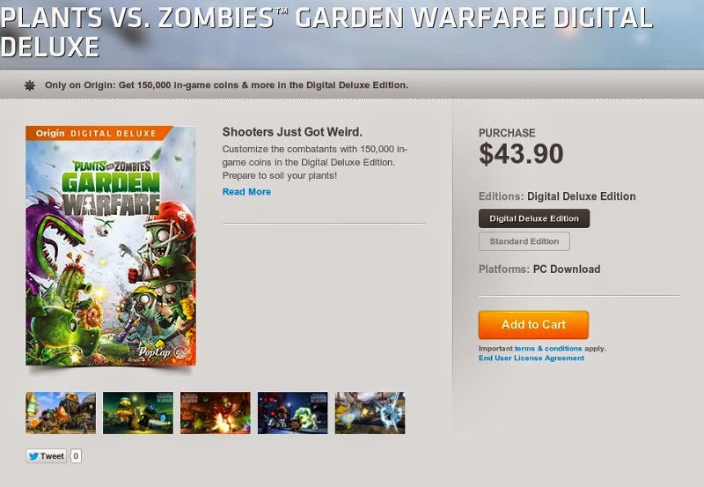Click the Only on Origin promotional banner text

coord(226,85)
